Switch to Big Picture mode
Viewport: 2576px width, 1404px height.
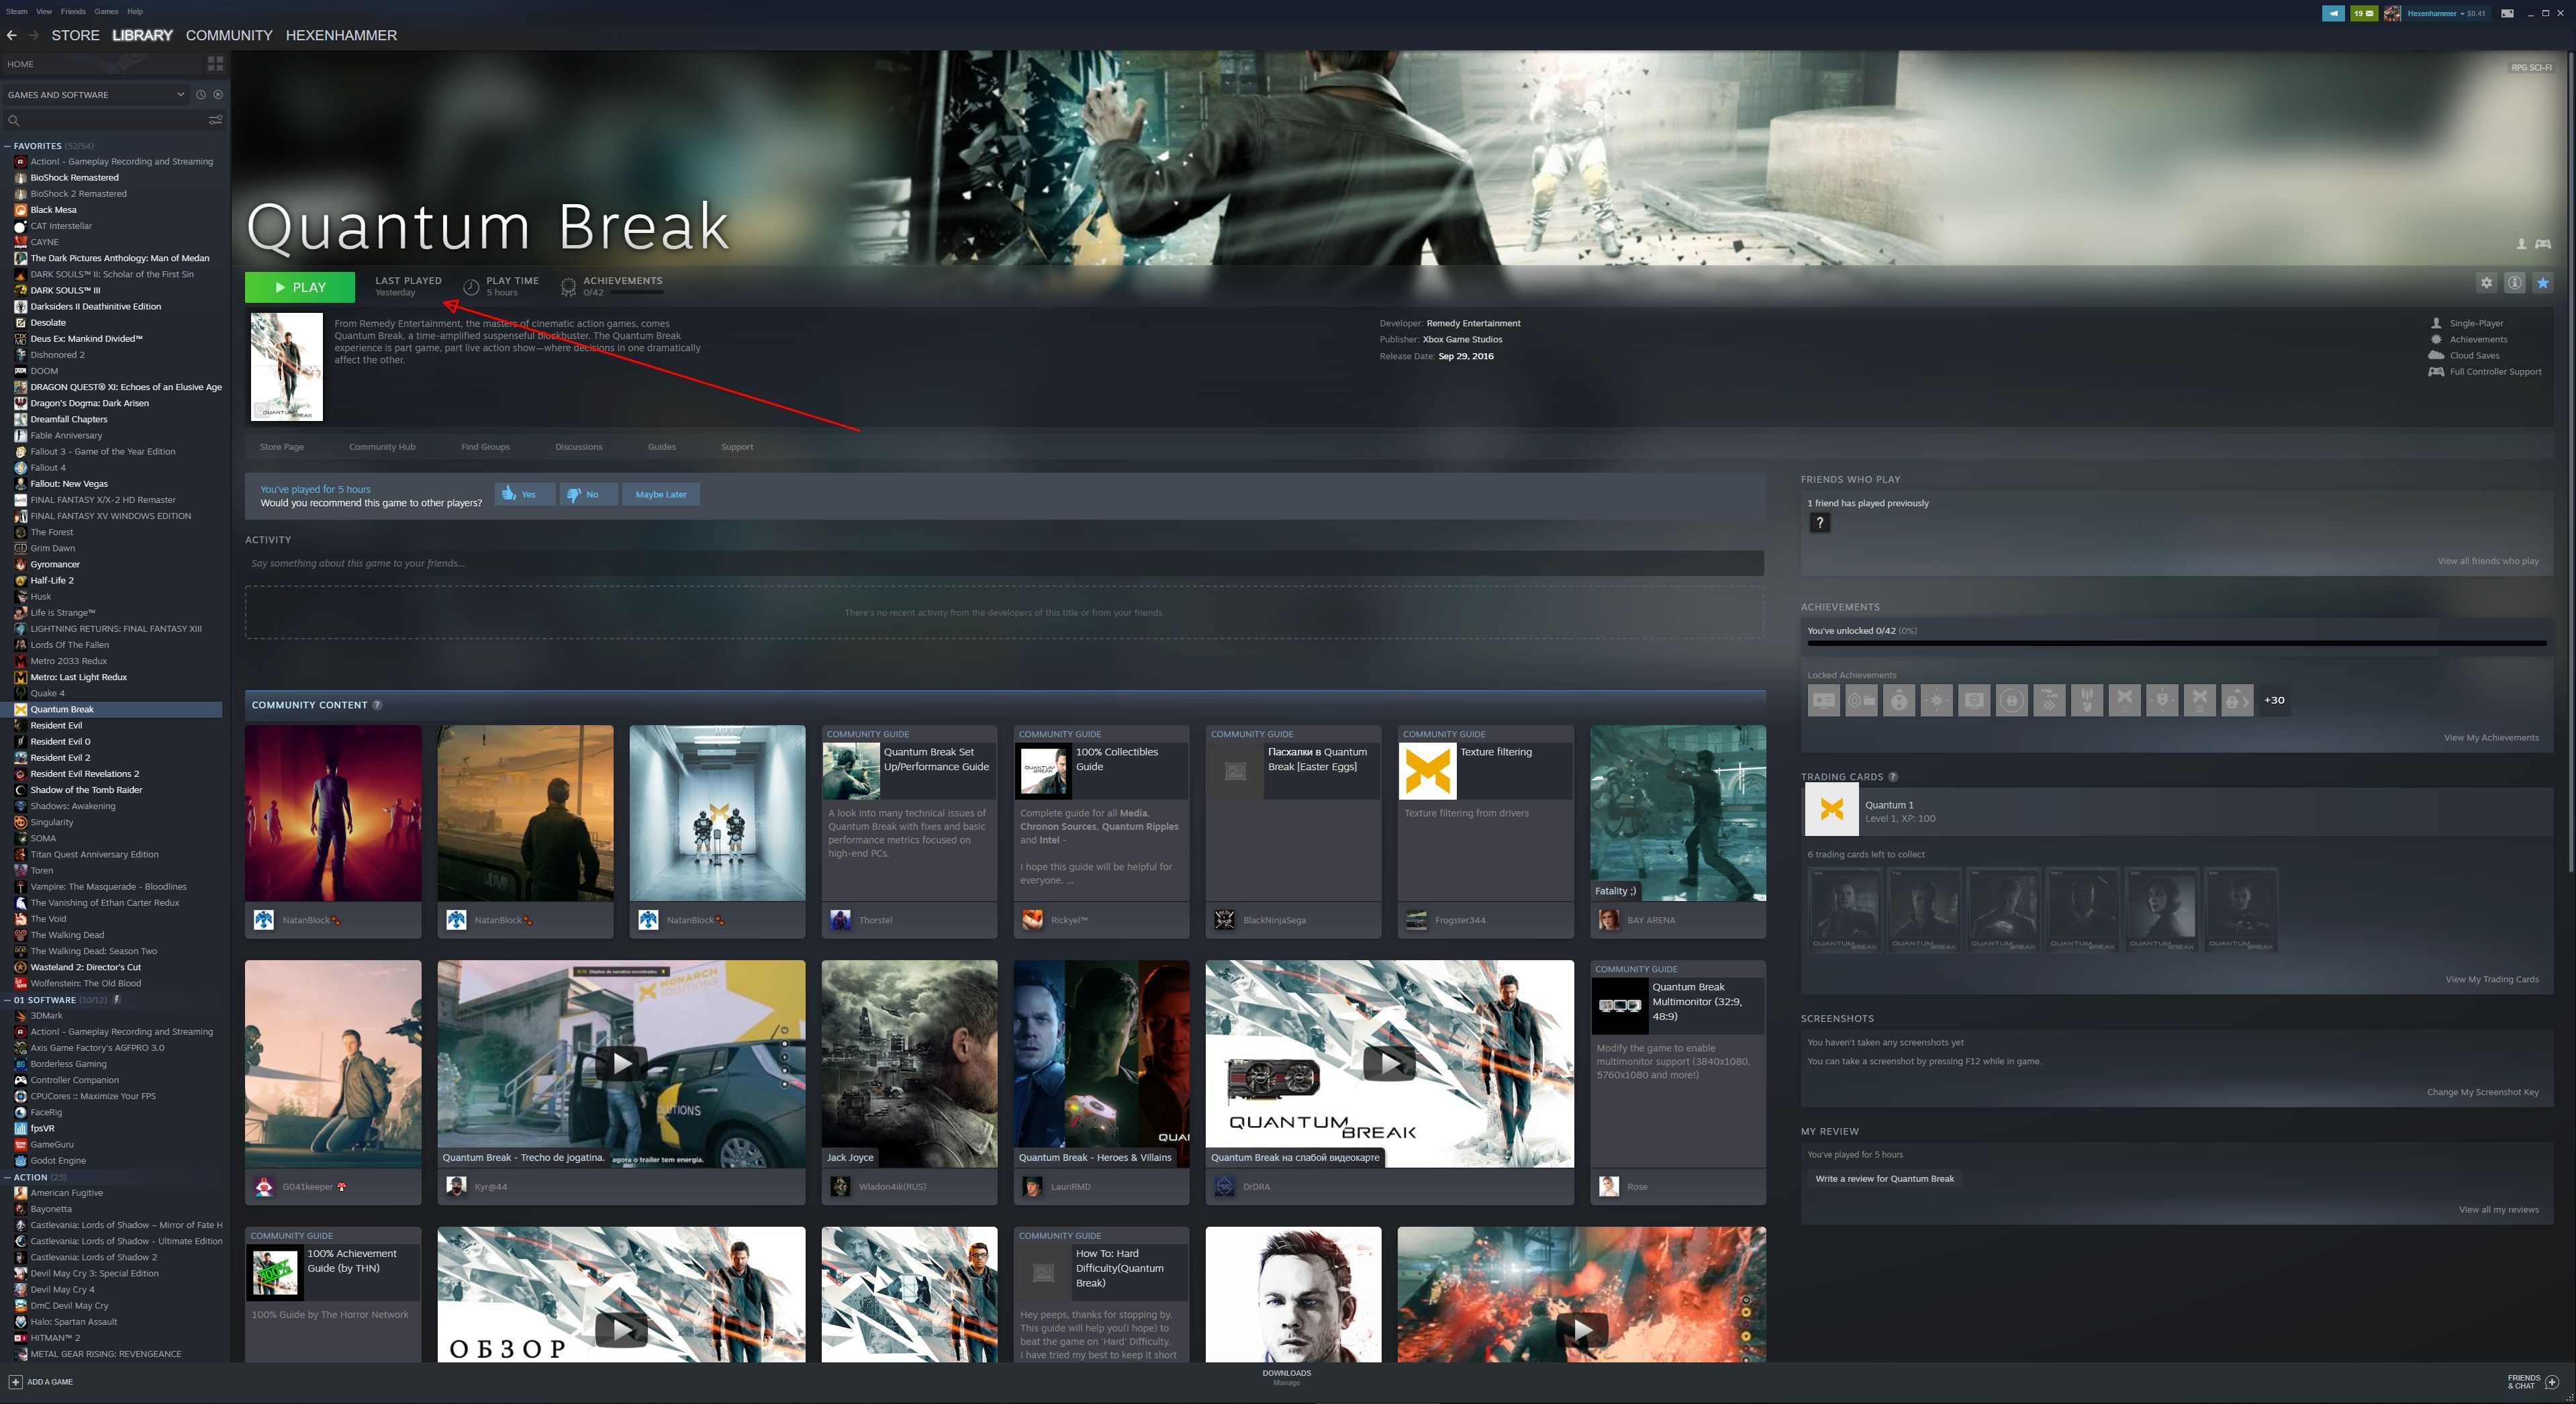point(2507,13)
